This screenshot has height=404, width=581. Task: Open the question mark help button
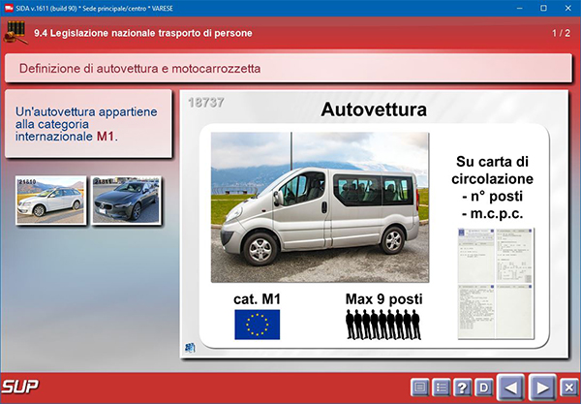[462, 388]
